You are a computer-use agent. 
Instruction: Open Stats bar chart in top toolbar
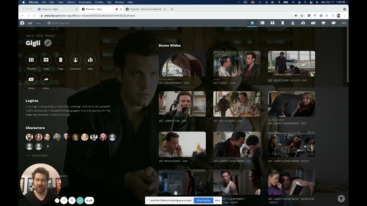coord(303,23)
